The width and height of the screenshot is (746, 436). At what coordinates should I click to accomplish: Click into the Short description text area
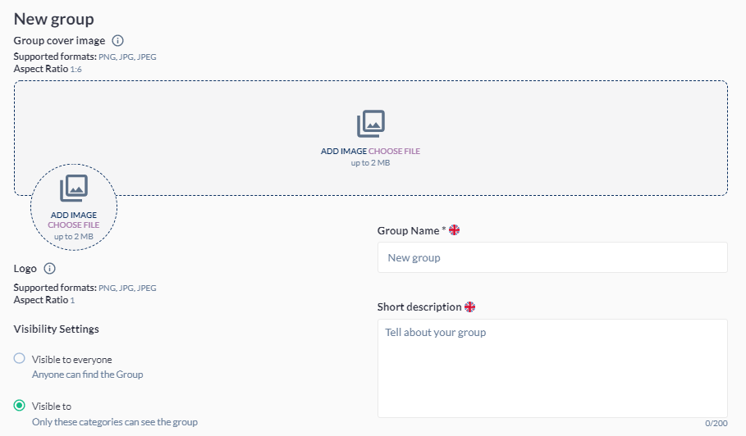[x=551, y=368]
